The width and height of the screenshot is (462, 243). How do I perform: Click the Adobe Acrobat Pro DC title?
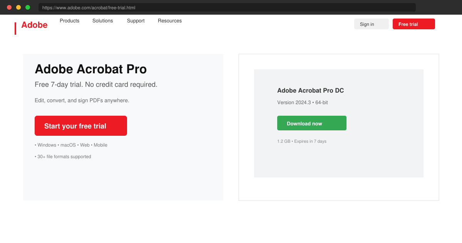(x=311, y=91)
